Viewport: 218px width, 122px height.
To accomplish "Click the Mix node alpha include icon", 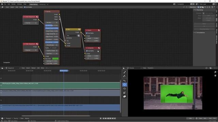I will click(79, 36).
